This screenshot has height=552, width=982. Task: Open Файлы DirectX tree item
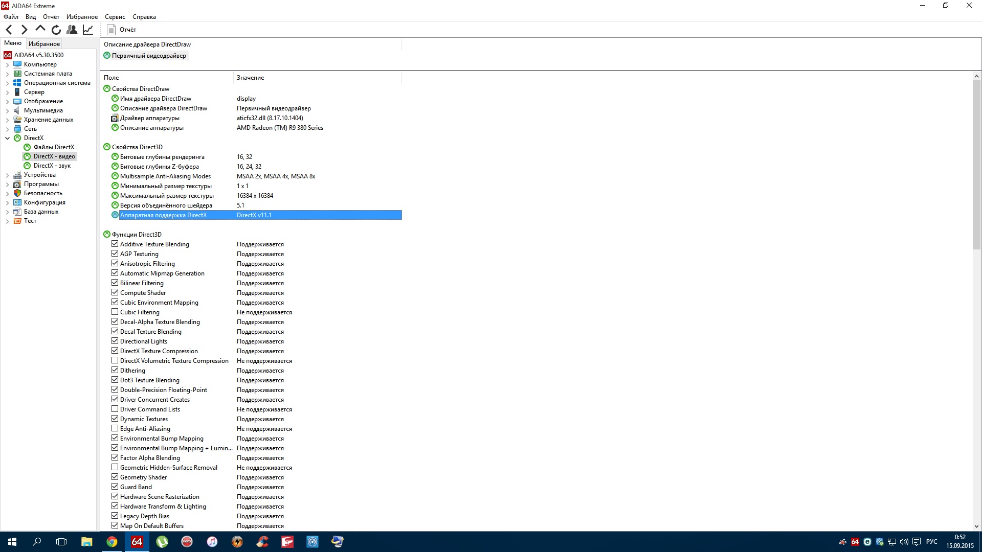[54, 147]
